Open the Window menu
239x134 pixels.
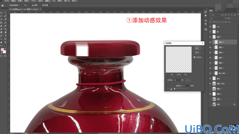click(x=67, y=1)
